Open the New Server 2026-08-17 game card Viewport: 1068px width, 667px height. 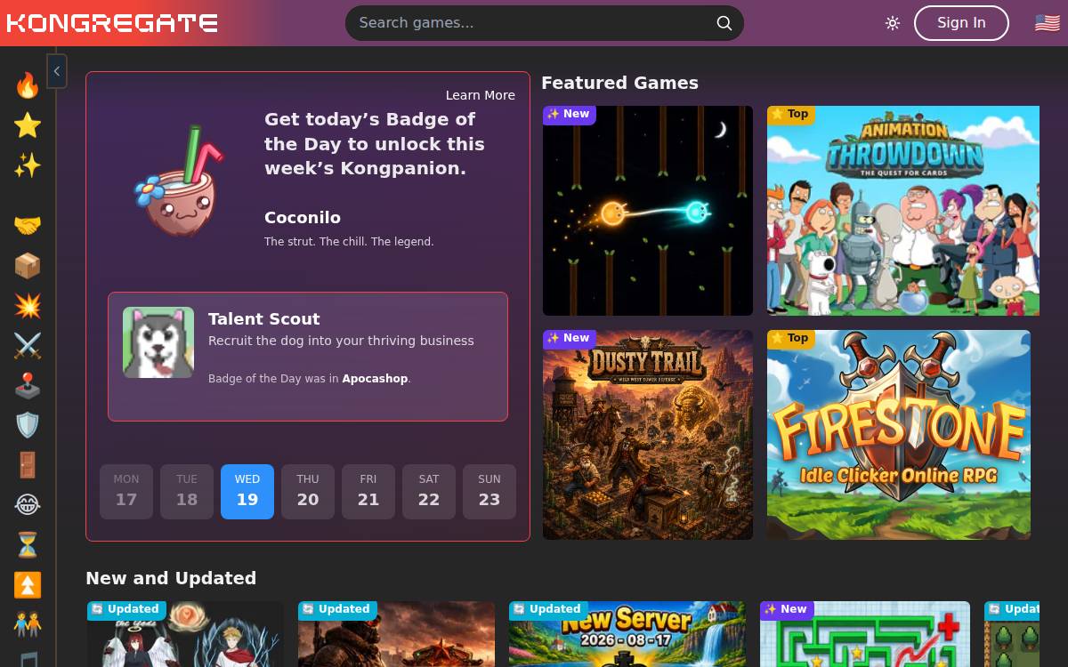pos(627,634)
